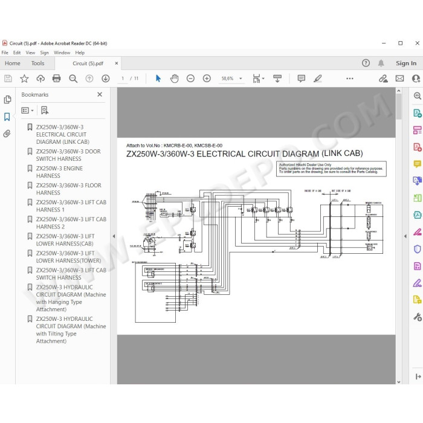Screen dimensions: 423x423
Task: Open the Sign menu
Action: (x=44, y=53)
